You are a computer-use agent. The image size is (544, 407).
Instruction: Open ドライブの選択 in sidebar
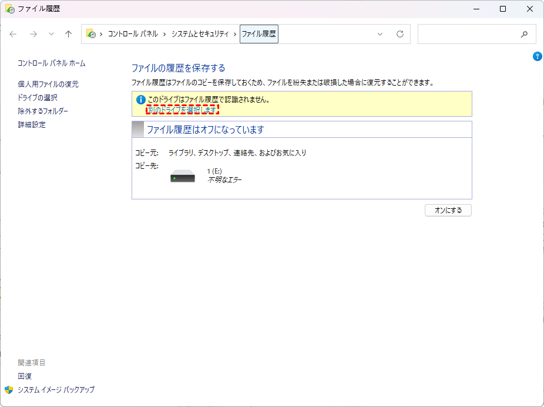pyautogui.click(x=38, y=98)
